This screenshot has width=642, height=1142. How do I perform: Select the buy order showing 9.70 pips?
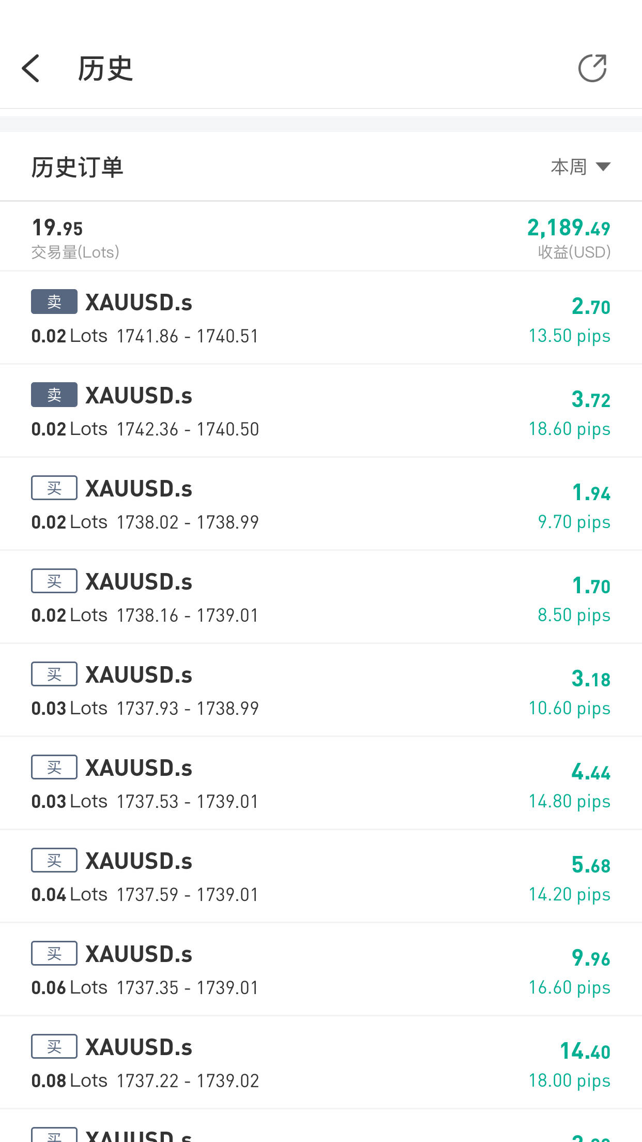[320, 504]
